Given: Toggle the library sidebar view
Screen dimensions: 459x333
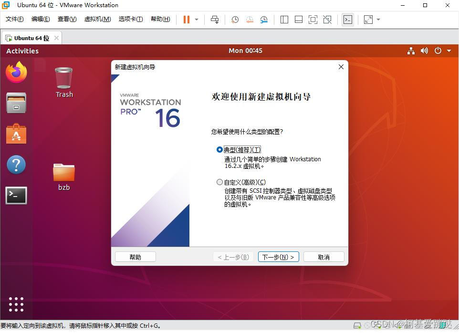Looking at the screenshot, I should pyautogui.click(x=284, y=20).
